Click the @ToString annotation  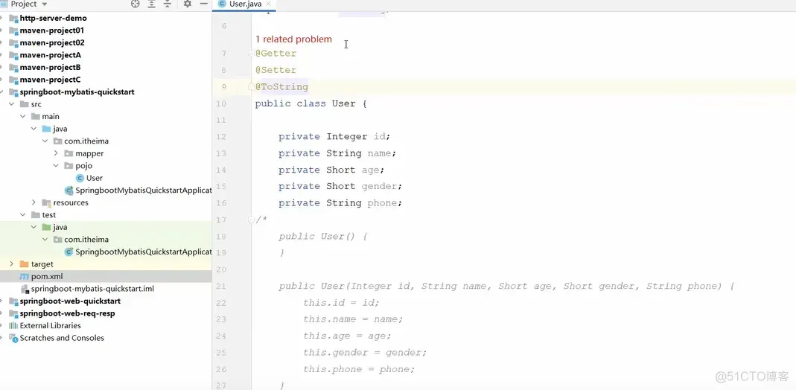click(281, 87)
